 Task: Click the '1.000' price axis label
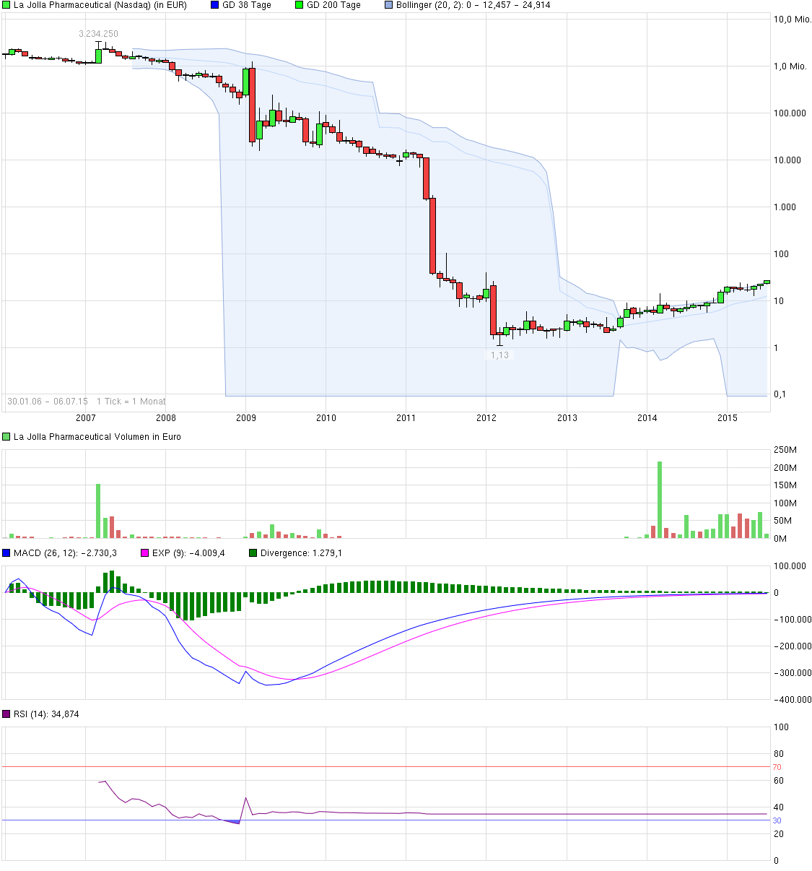tap(785, 207)
